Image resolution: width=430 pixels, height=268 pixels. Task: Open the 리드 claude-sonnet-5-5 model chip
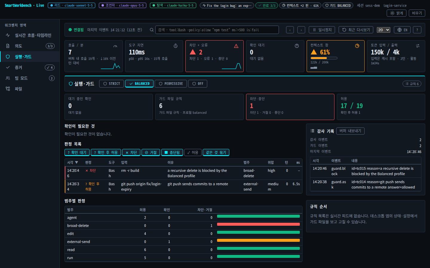coord(72,5)
